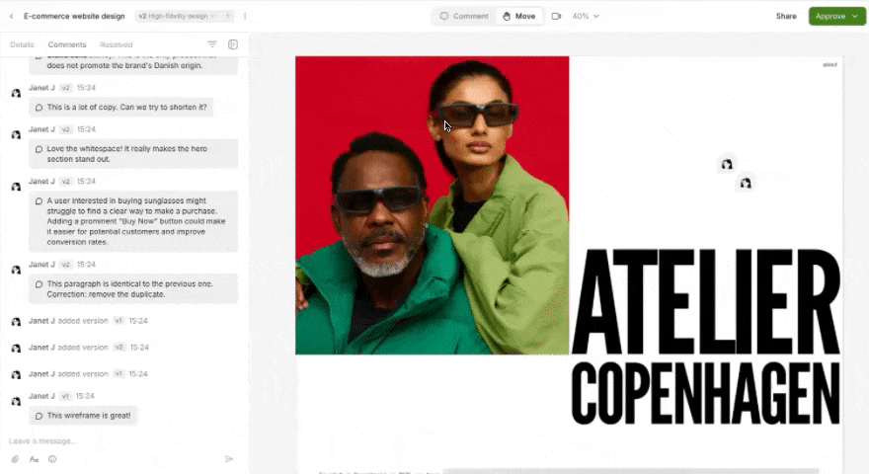The height and width of the screenshot is (474, 869).
Task: Click the attachment paperclip icon
Action: click(x=15, y=459)
